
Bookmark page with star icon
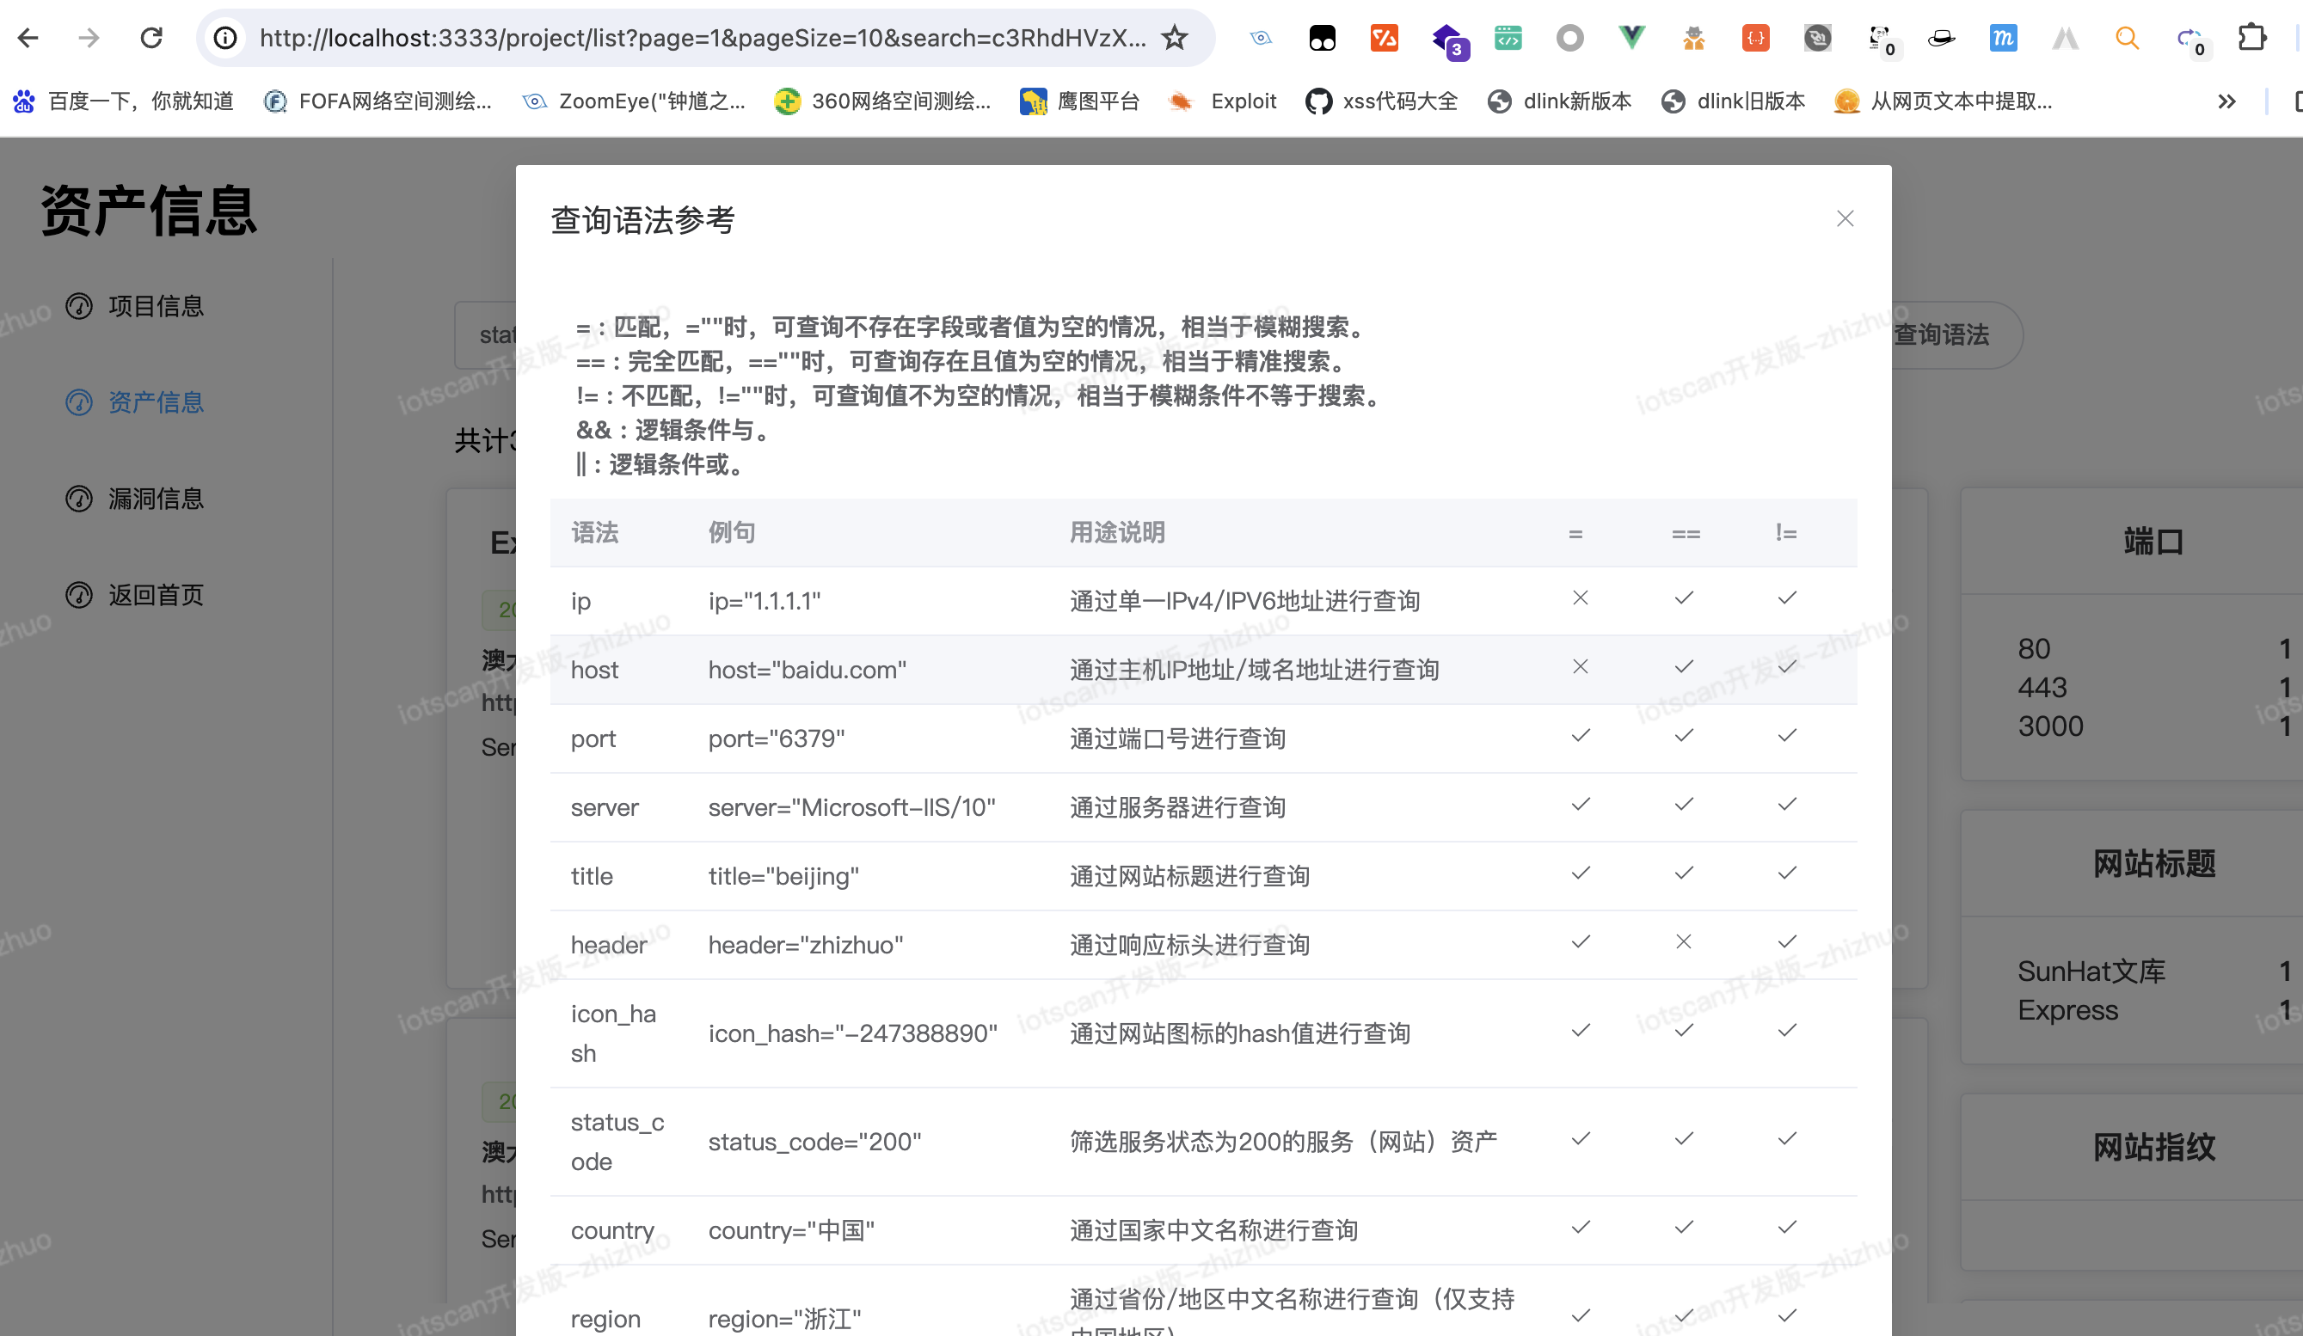(1175, 38)
